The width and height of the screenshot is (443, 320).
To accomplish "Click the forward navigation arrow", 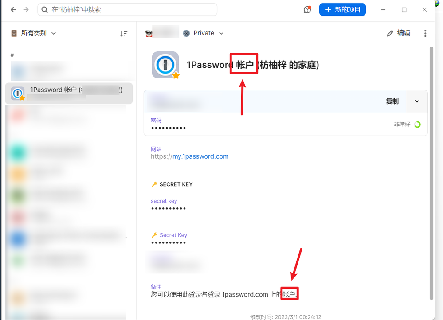I will point(26,10).
